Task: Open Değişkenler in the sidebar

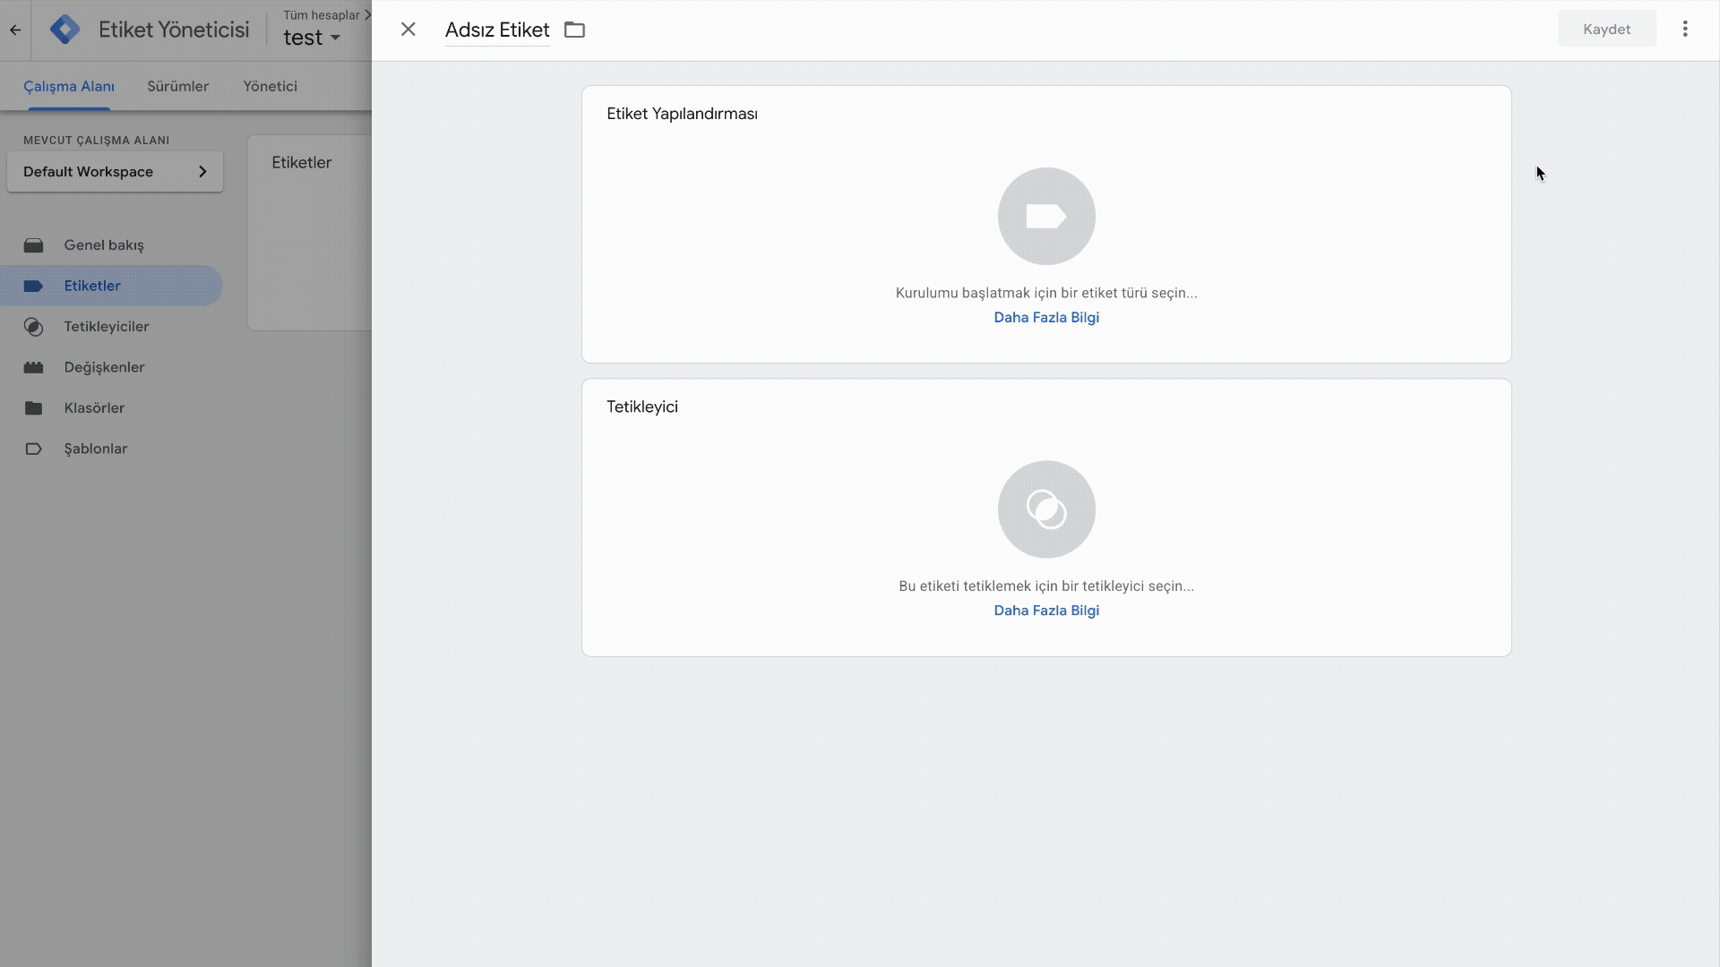Action: coord(104,367)
